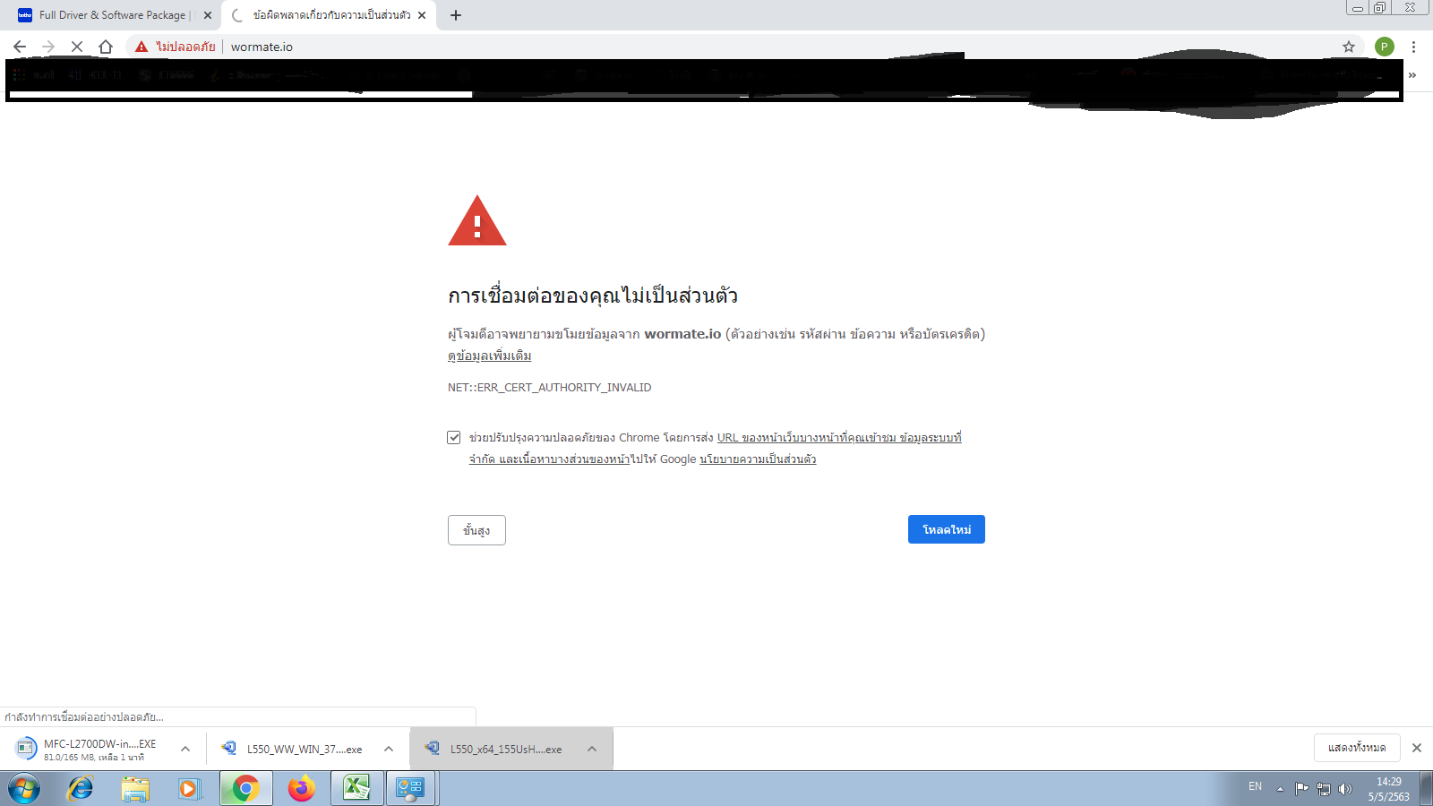Click the Advanced button
Viewport: 1433px width, 806px height.
click(x=476, y=530)
